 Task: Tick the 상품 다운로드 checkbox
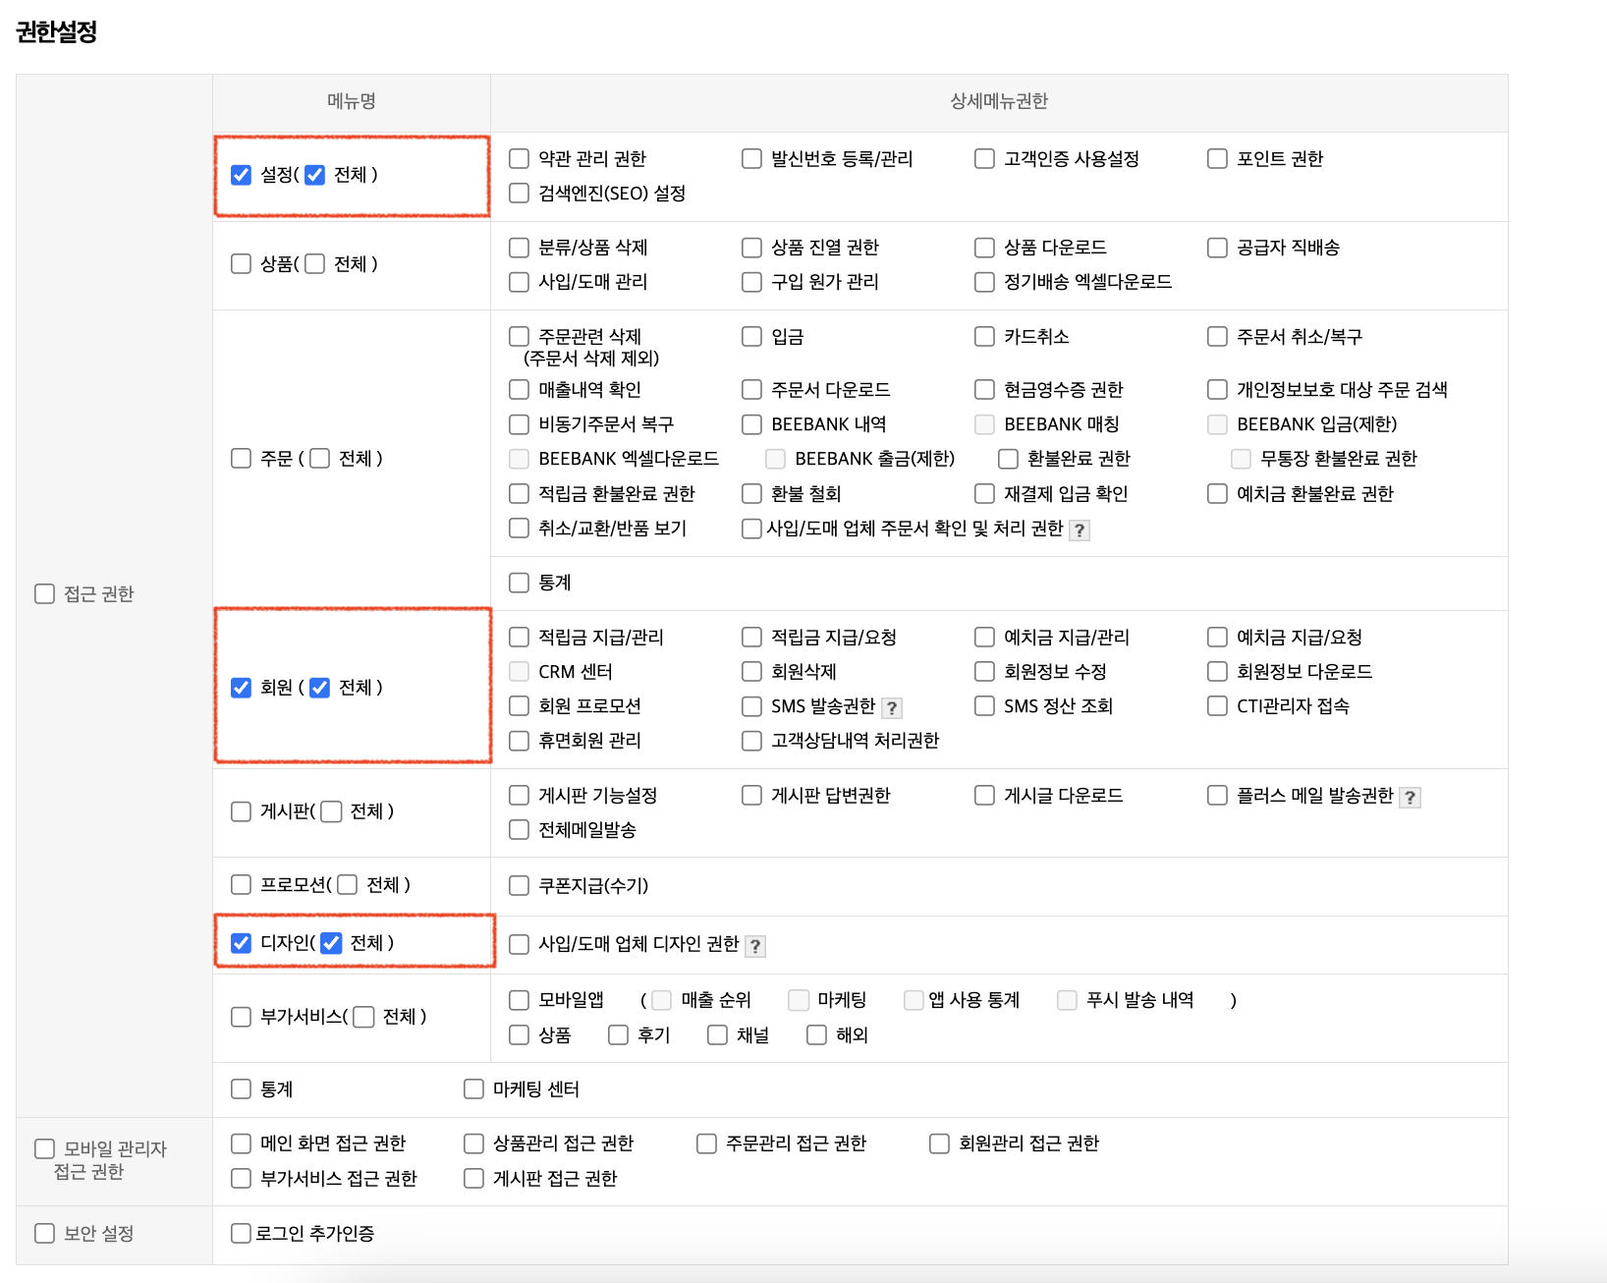tap(984, 248)
